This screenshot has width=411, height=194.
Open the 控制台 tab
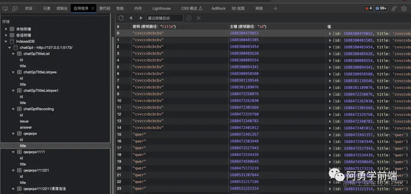(x=62, y=8)
